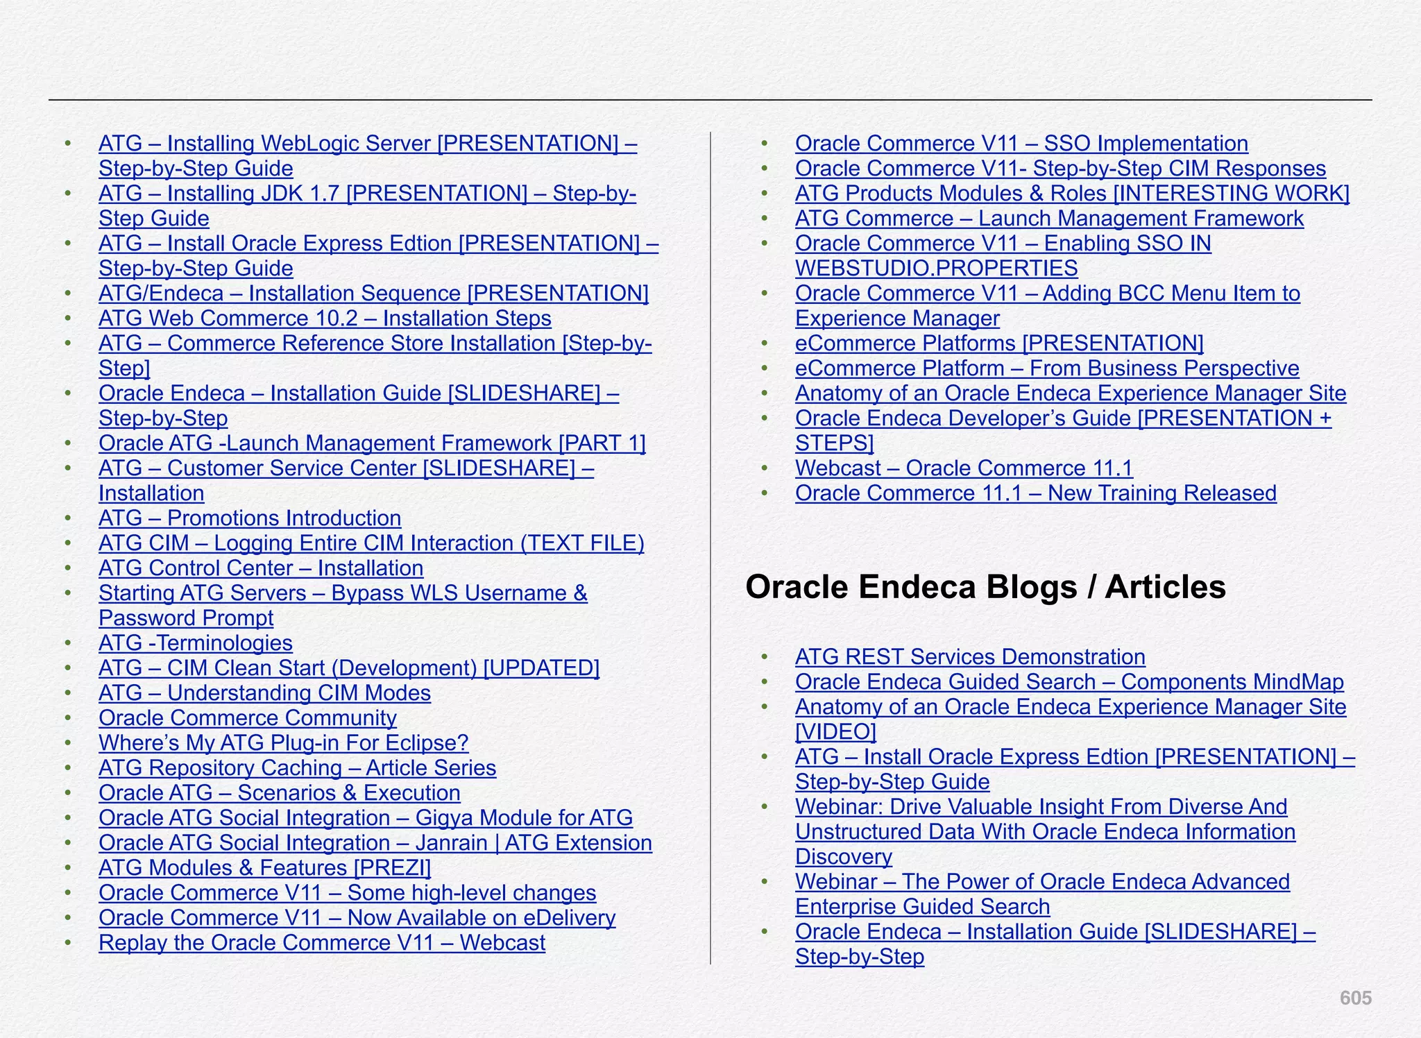Image resolution: width=1421 pixels, height=1038 pixels.
Task: Open ATG – Understanding CIM Modes link
Action: (x=264, y=693)
